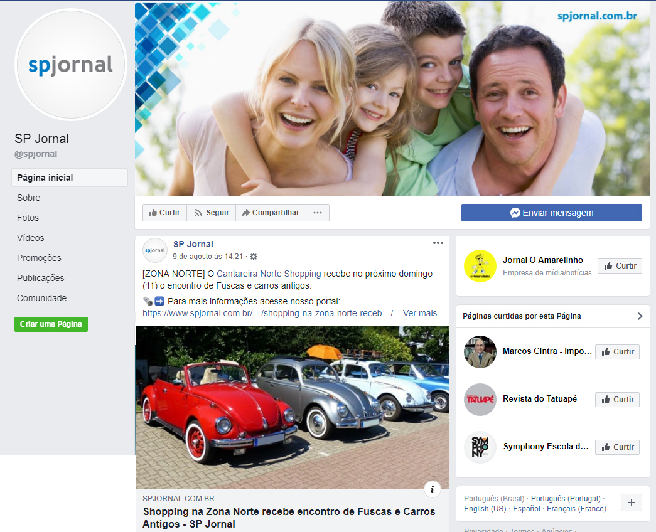Open the Fusca cars article image
The image size is (656, 532).
(292, 407)
